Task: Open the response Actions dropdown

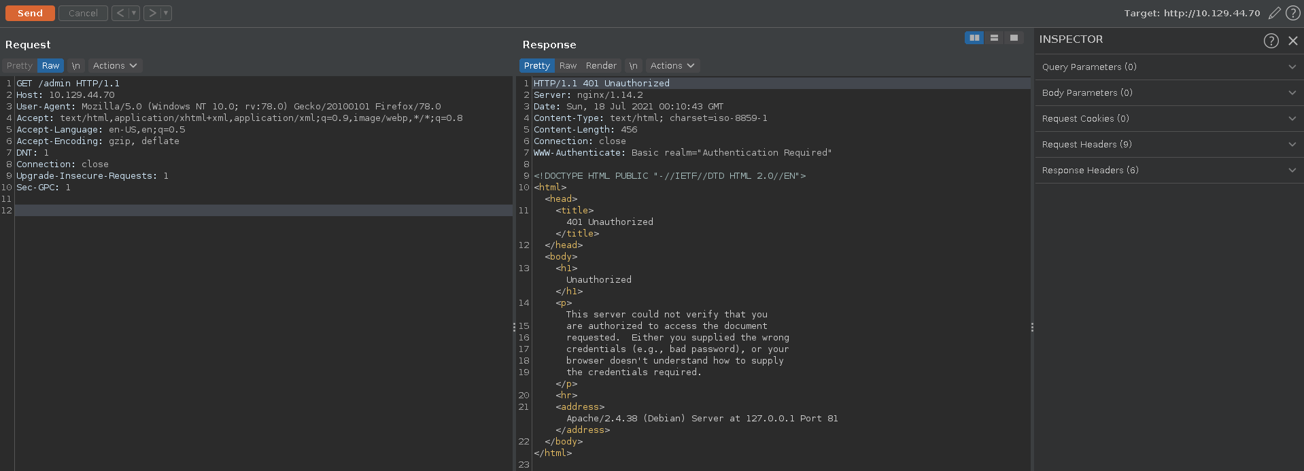Action: (x=672, y=66)
